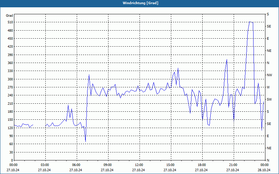Click the curve's lowest dip before 07:00
The width and height of the screenshot is (279, 174).
(x=85, y=142)
